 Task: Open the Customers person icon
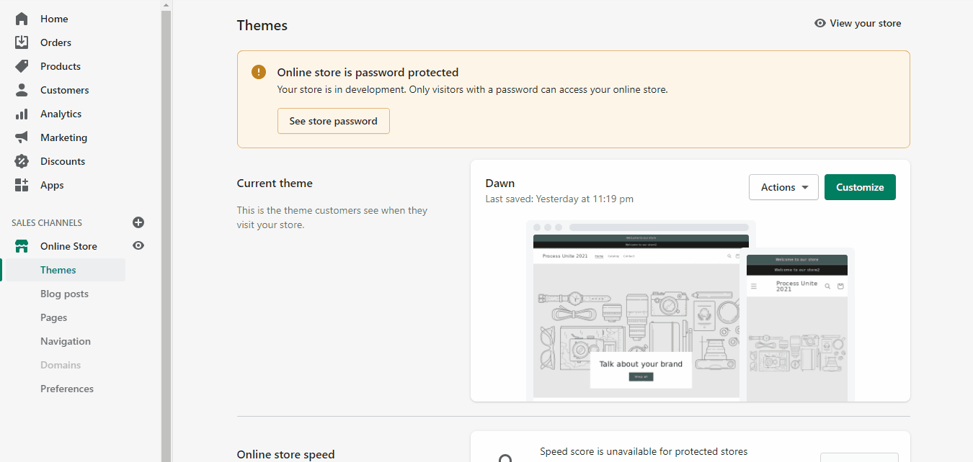[x=22, y=90]
